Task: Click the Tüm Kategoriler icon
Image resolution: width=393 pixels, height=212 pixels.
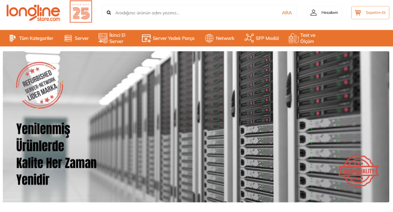Action: pos(12,38)
